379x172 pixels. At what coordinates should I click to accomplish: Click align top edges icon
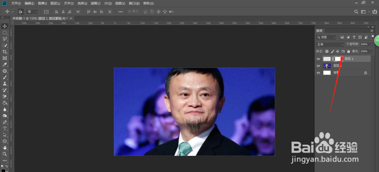pos(88,12)
